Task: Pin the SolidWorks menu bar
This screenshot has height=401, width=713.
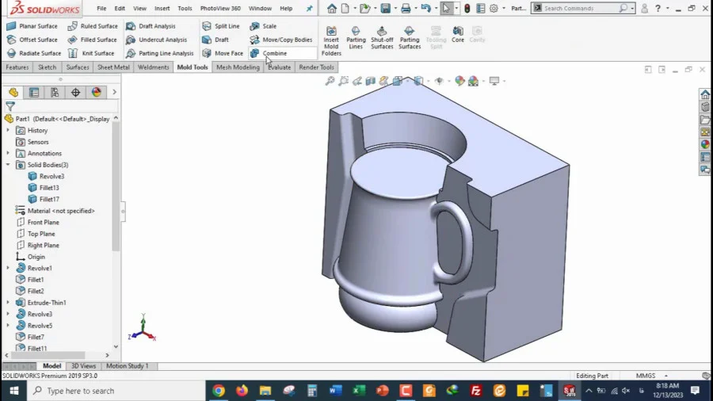Action: (x=309, y=8)
